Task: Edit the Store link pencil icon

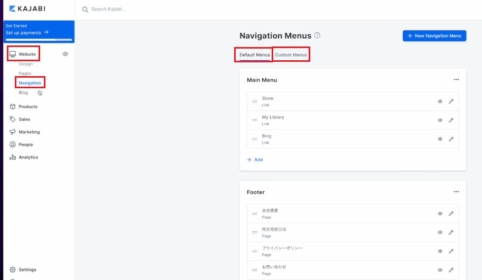Action: tap(451, 101)
